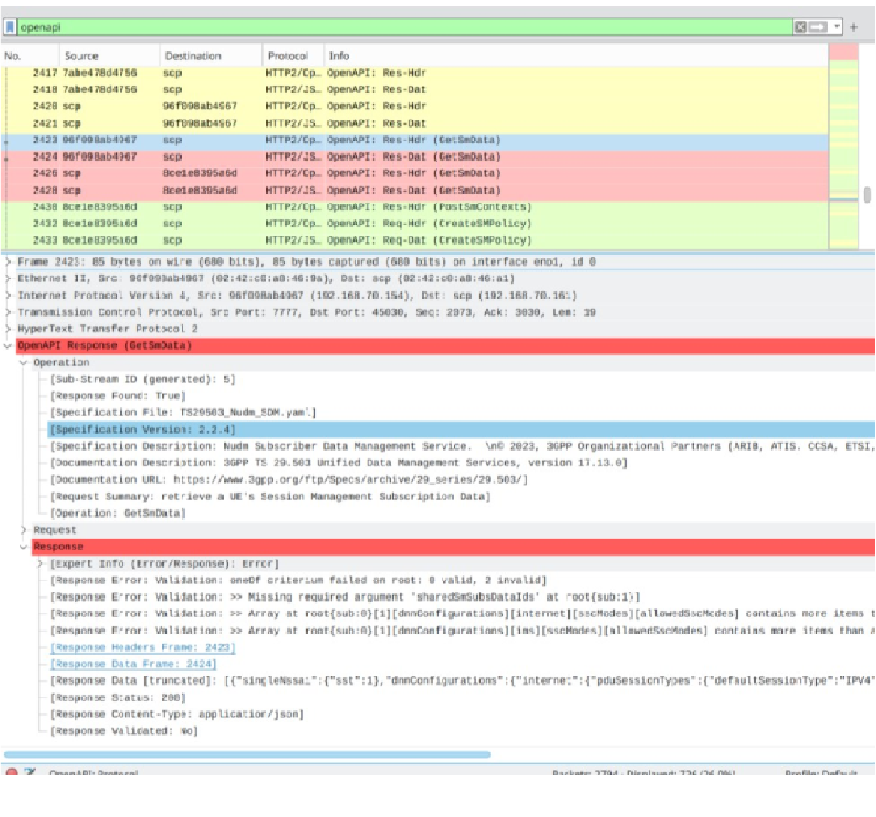Collapse the OpenAPI Response (GetSmData) section

[7, 345]
